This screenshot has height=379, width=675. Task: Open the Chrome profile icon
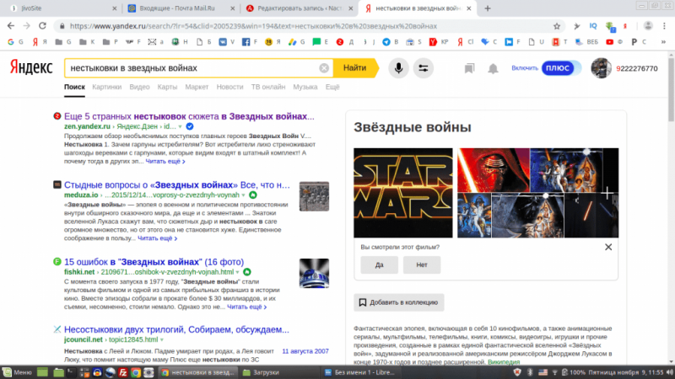(648, 26)
